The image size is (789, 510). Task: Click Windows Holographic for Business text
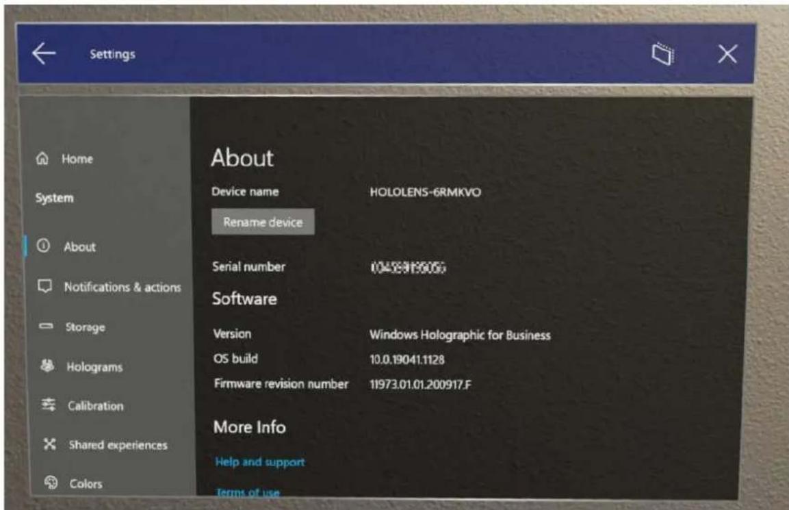click(x=460, y=335)
